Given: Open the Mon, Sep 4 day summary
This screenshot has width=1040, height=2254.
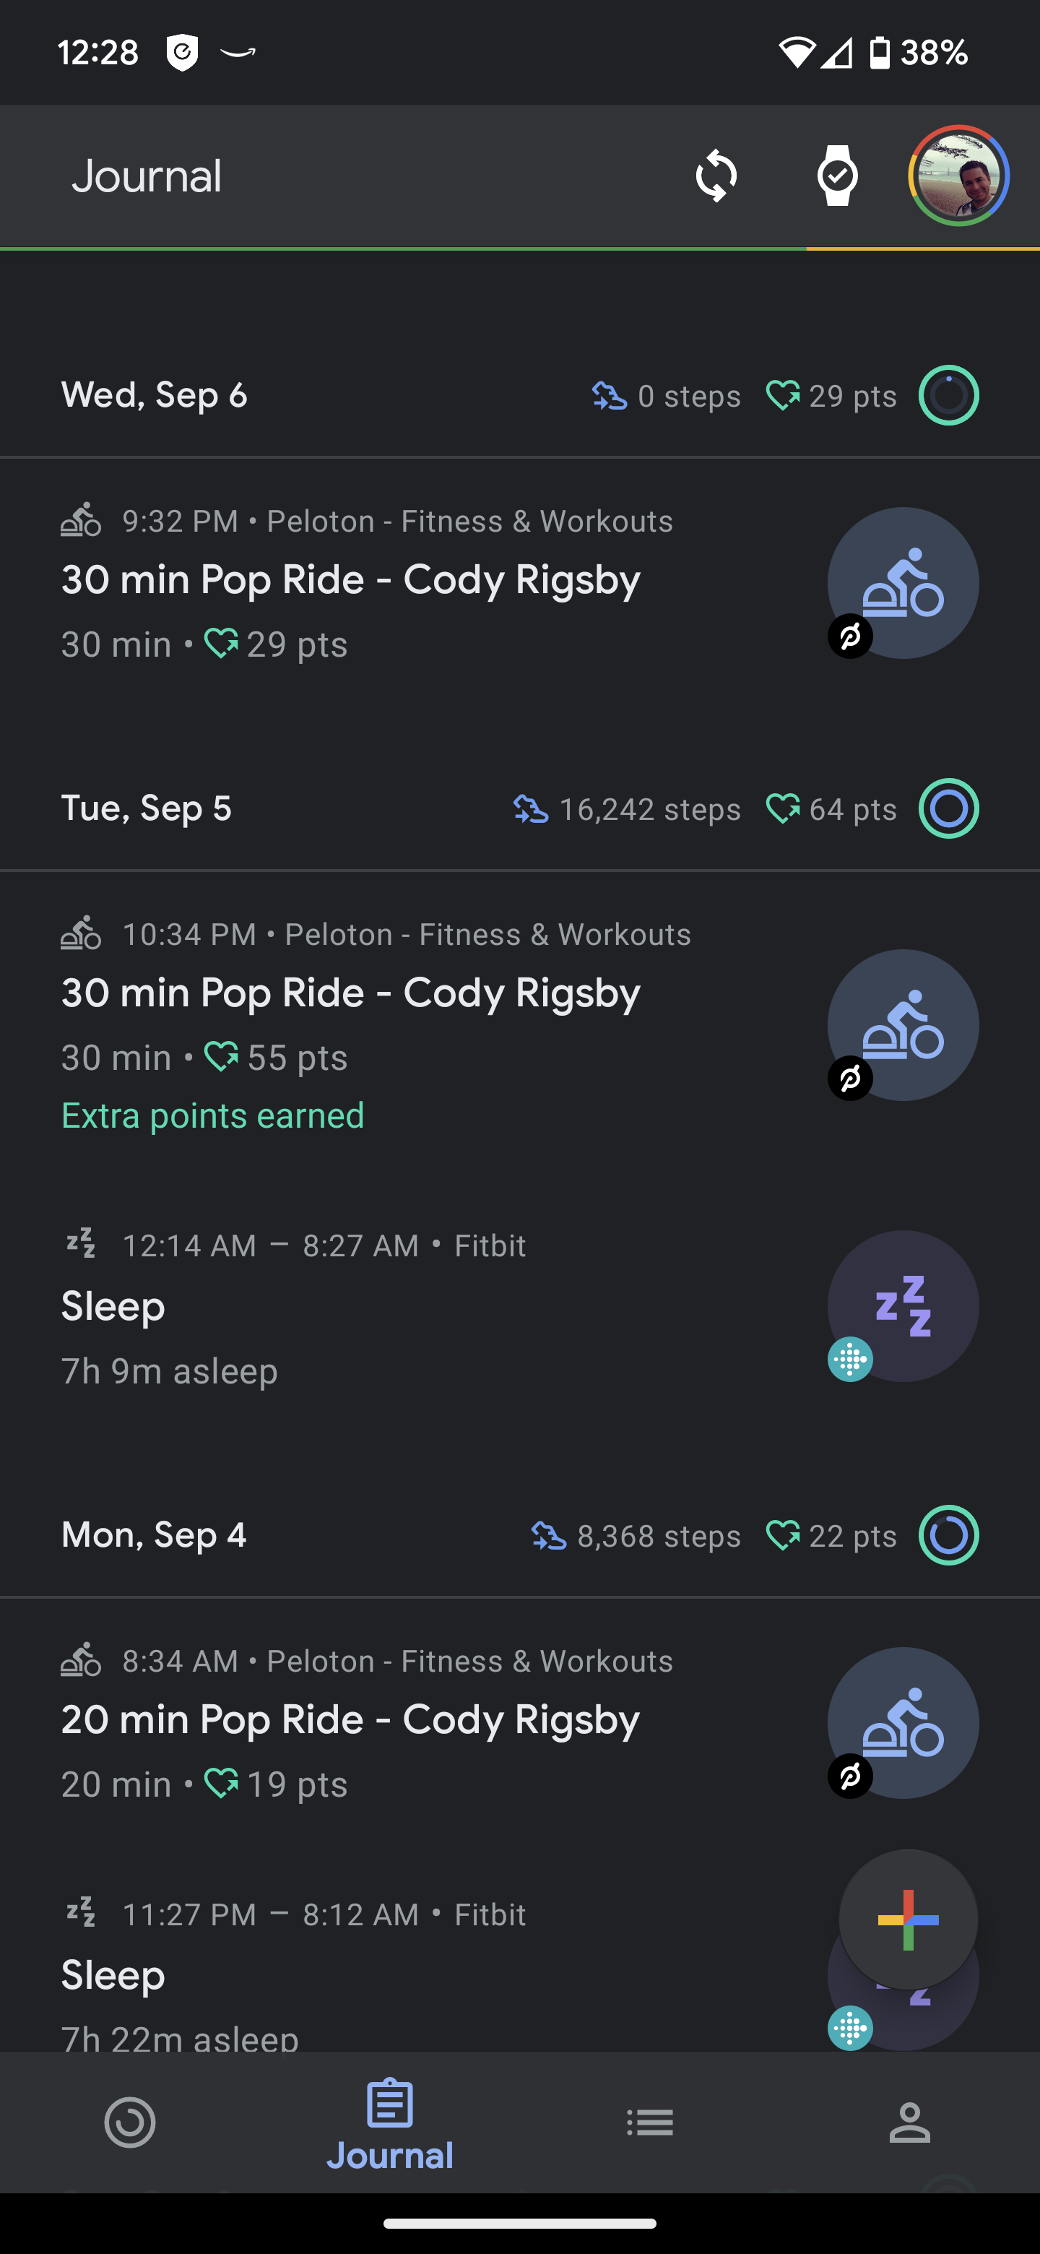Looking at the screenshot, I should click(154, 1534).
